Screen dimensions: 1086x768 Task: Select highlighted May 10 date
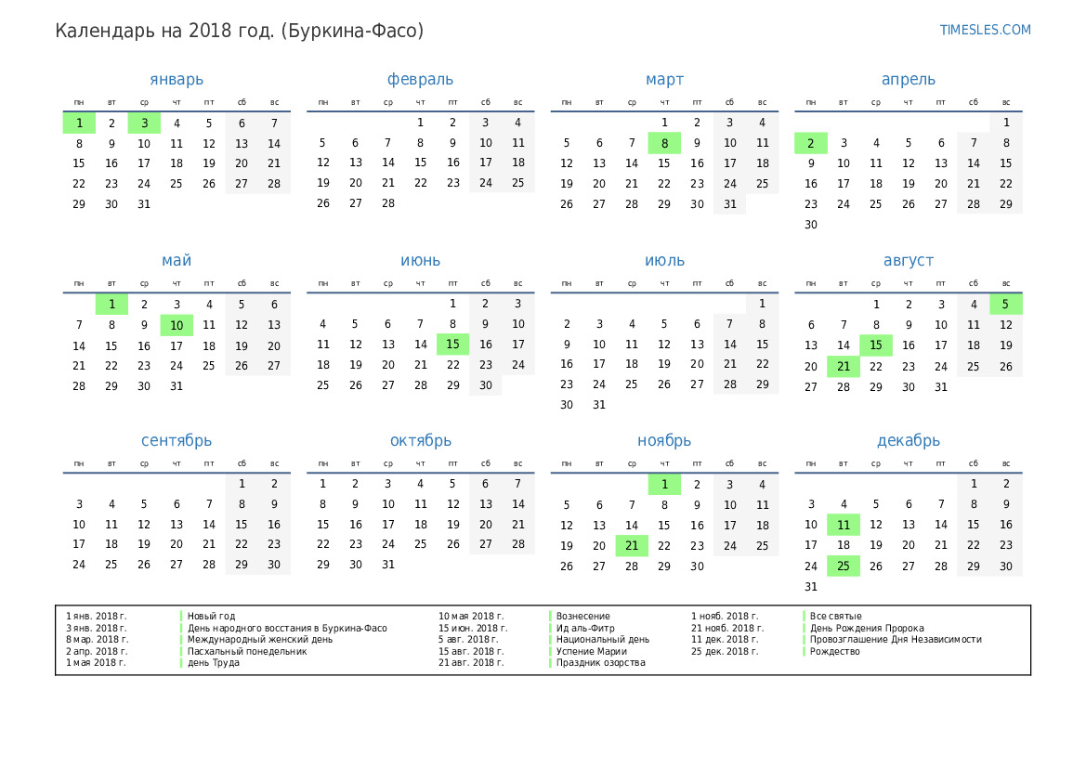[177, 325]
